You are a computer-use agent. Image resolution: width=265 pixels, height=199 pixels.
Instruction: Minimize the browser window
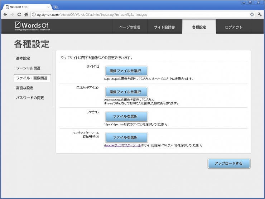[244, 3]
